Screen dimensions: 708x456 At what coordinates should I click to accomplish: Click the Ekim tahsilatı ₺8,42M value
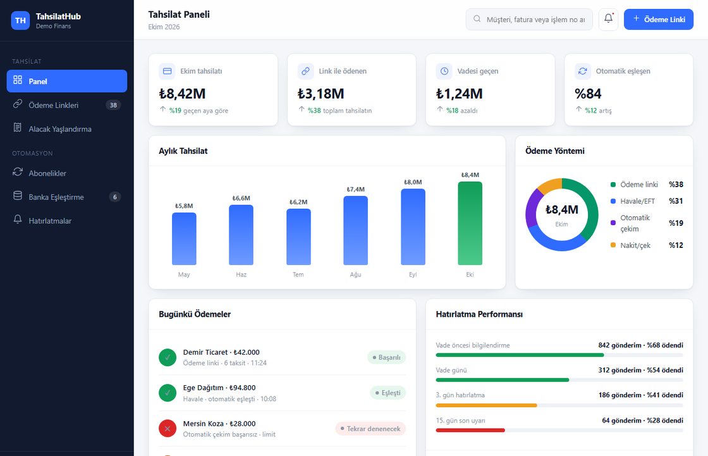182,94
